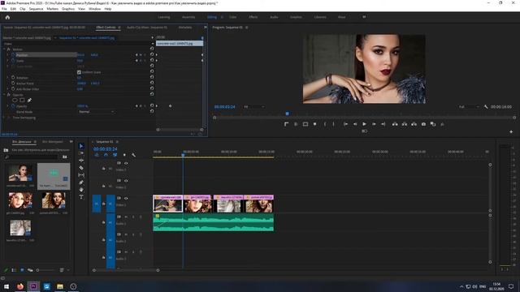
Task: Click the Program monitor playhead on scrub bar
Action: [x=288, y=114]
